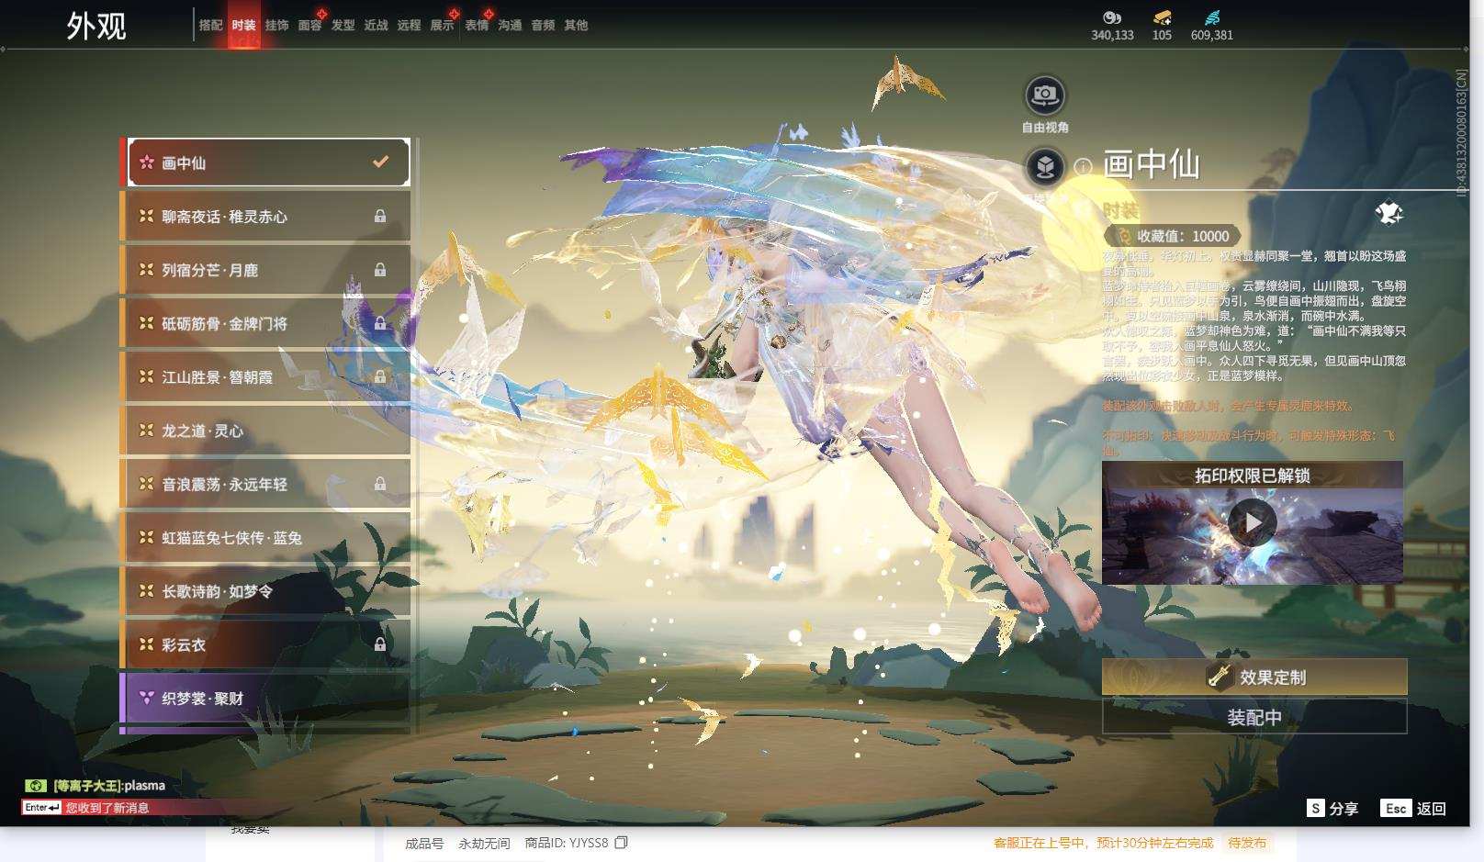The width and height of the screenshot is (1484, 862).
Task: Open 效果定制 effect customization
Action: (1254, 677)
